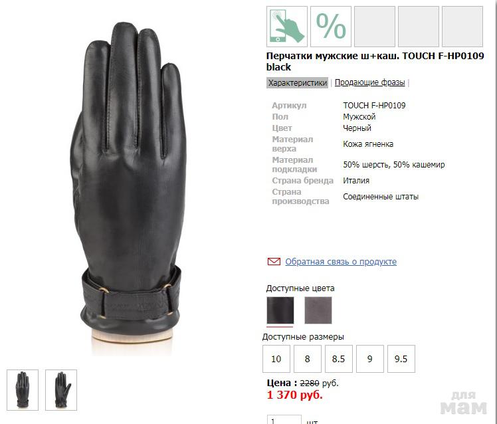Click the quantity input field
This screenshot has width=497, height=424.
coord(284,420)
